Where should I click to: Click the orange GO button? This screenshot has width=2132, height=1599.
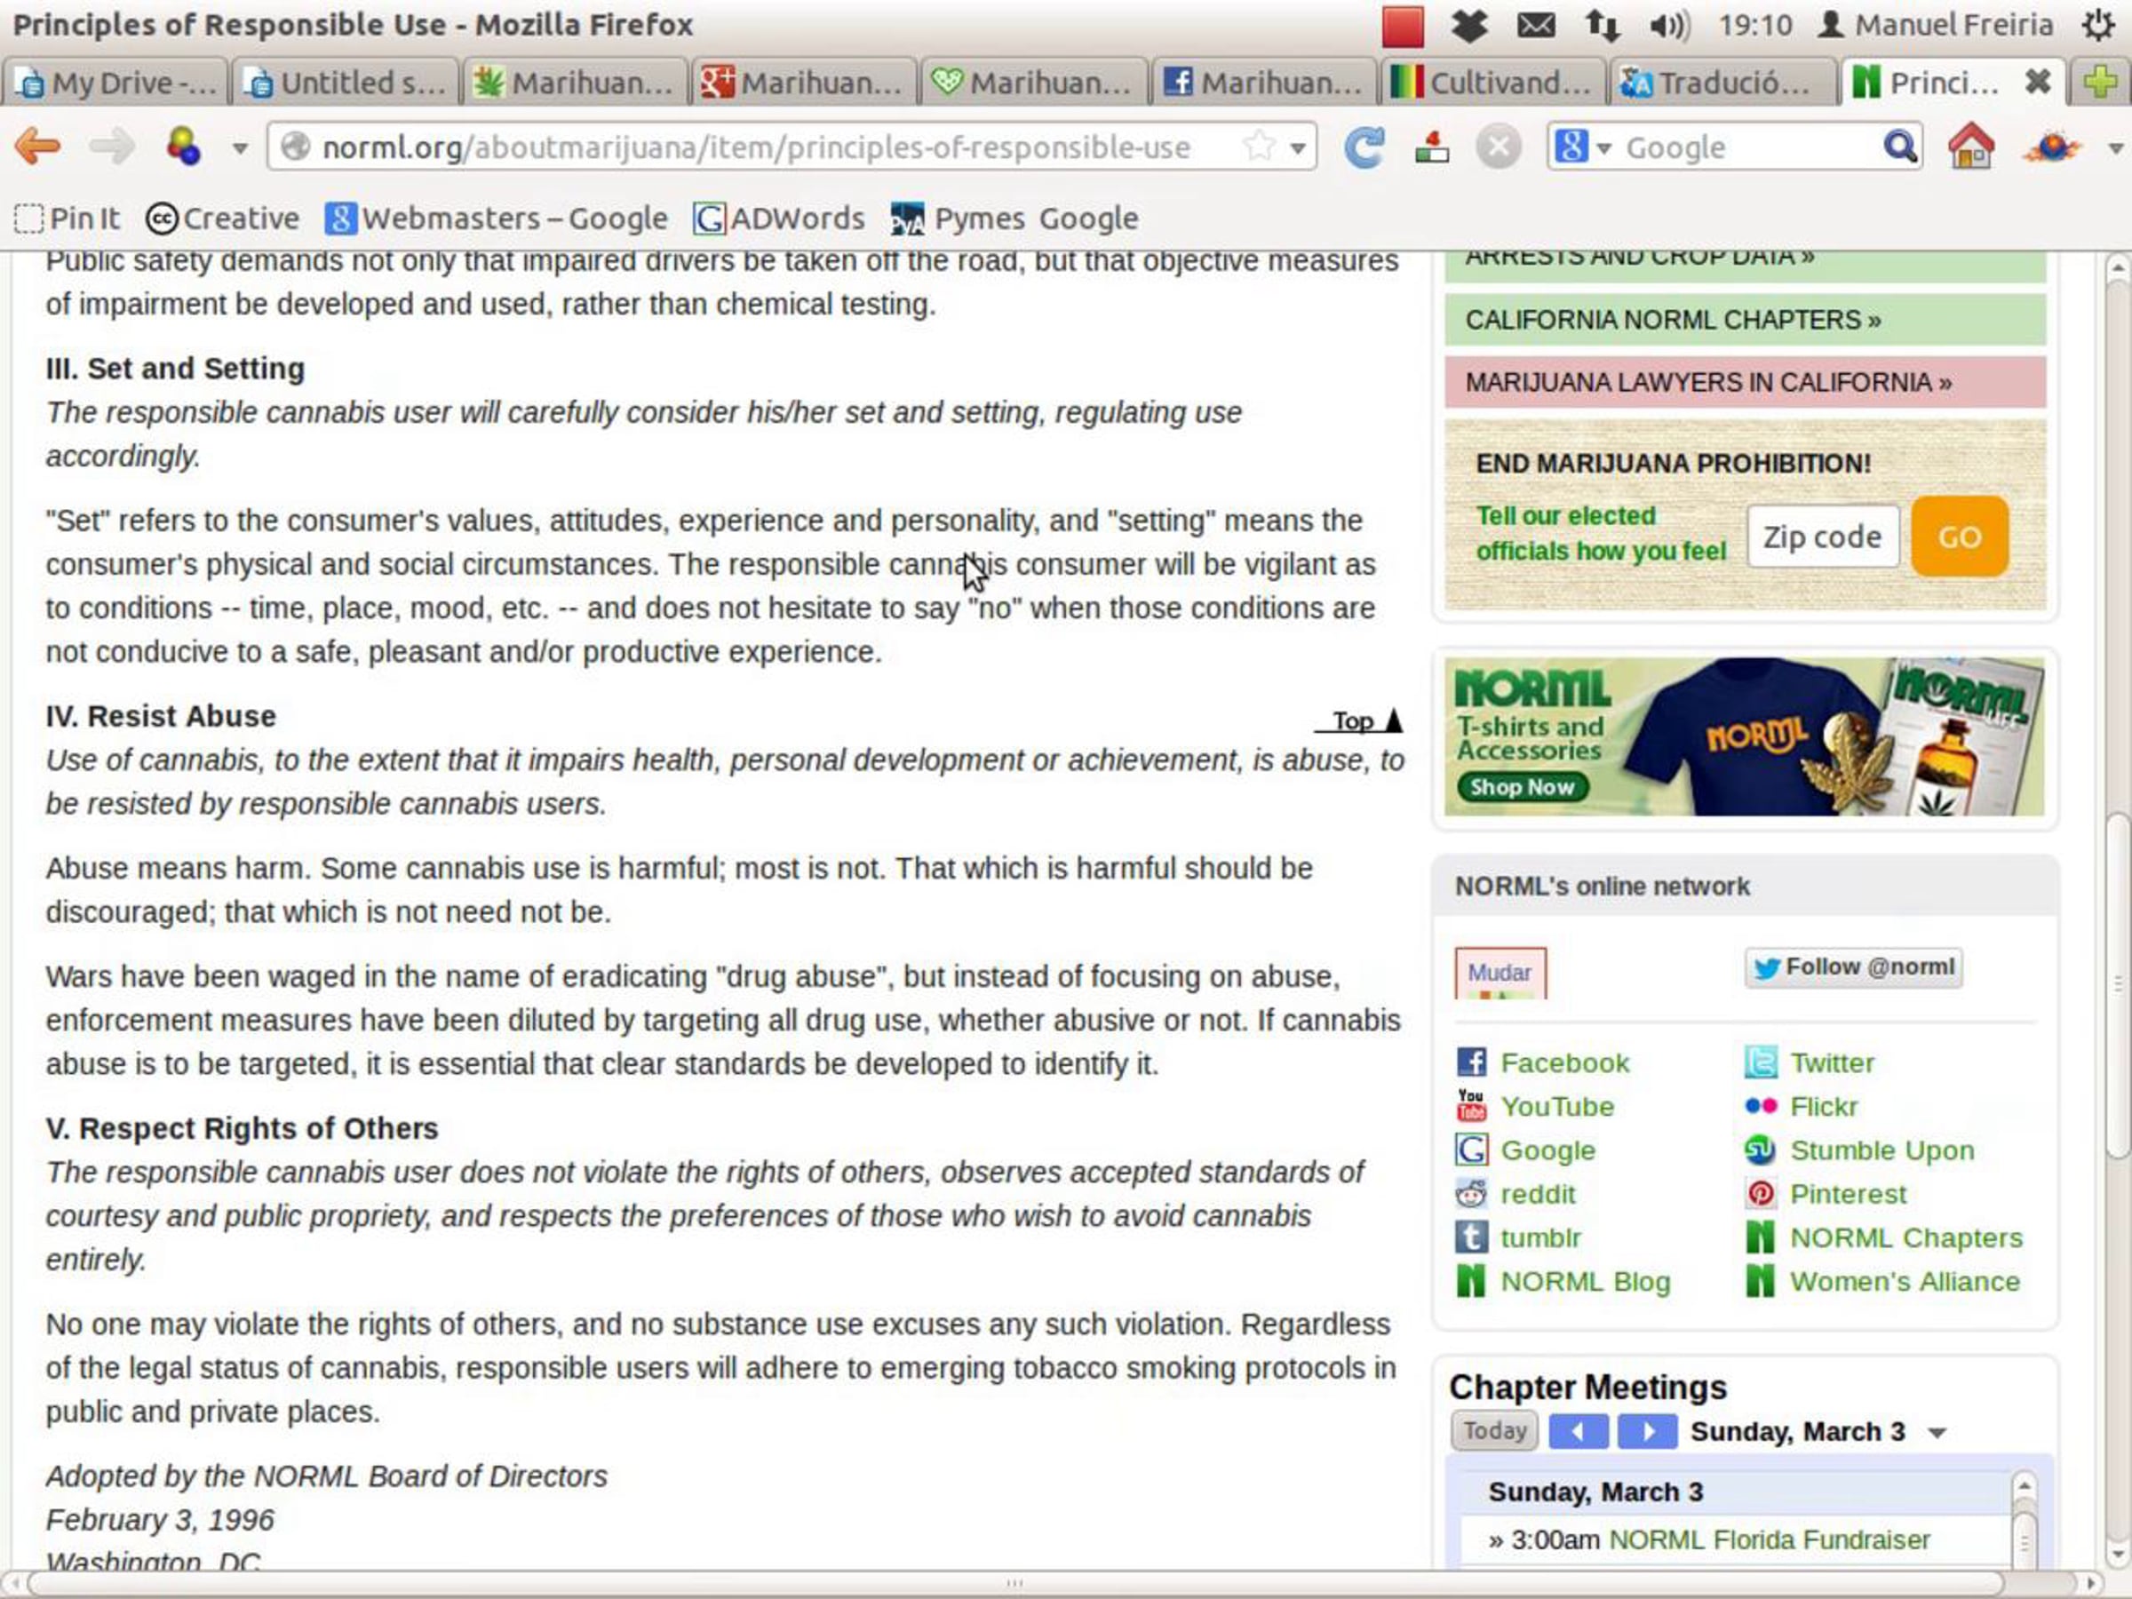click(x=1959, y=537)
